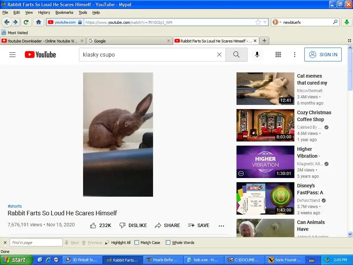Go back with the browser back arrow
This screenshot has height=265, width=353.
[7, 22]
